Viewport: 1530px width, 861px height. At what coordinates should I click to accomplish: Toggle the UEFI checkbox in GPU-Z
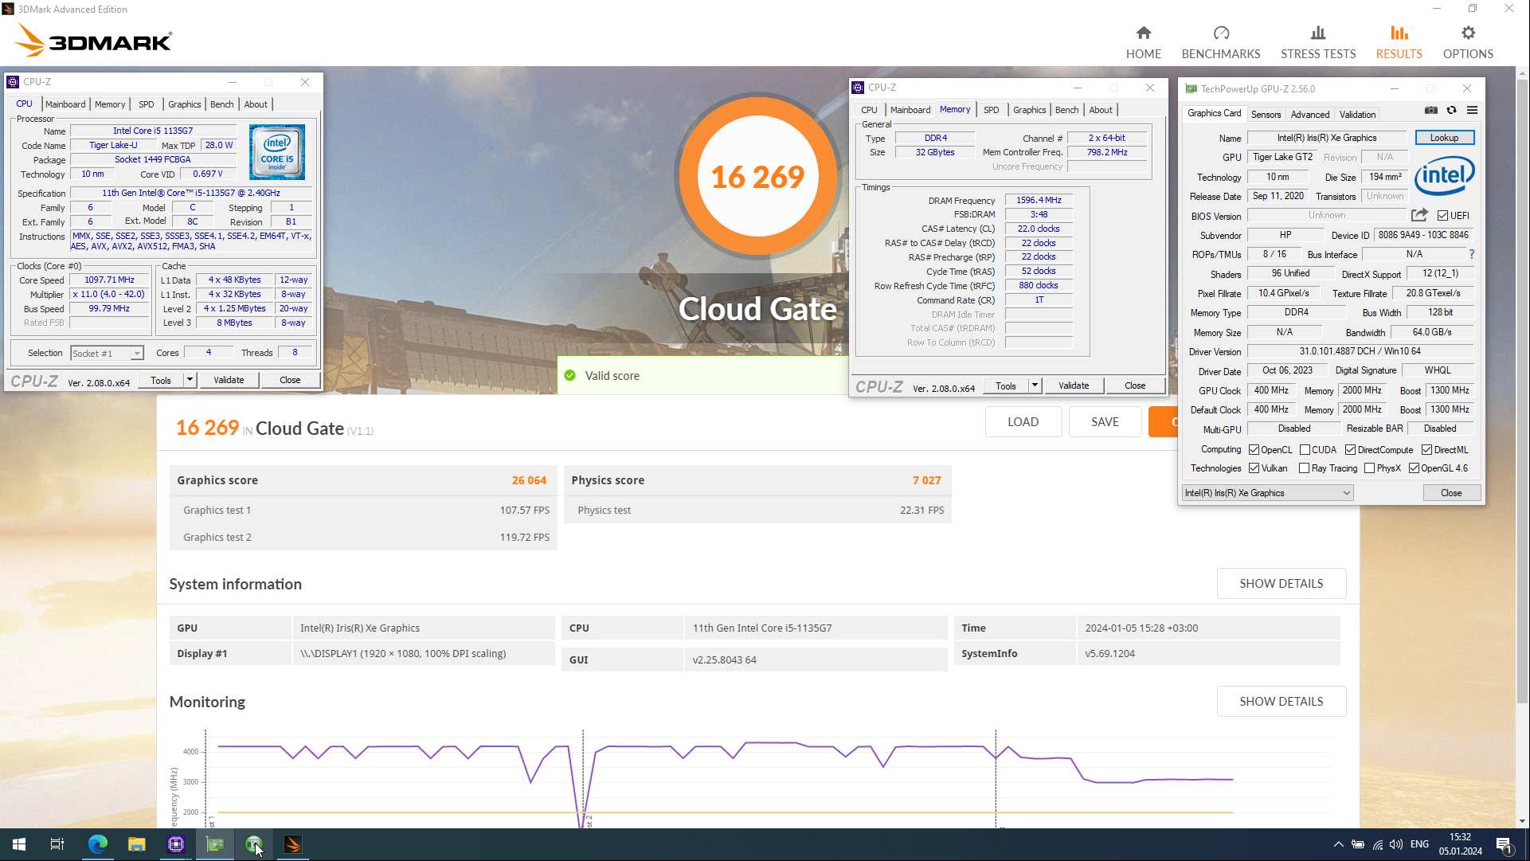coord(1442,216)
